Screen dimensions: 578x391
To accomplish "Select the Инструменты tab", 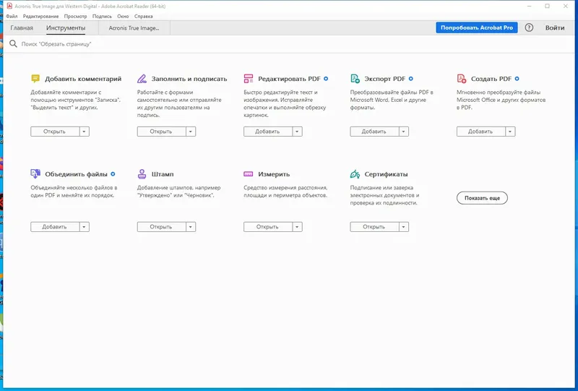I will coord(66,28).
